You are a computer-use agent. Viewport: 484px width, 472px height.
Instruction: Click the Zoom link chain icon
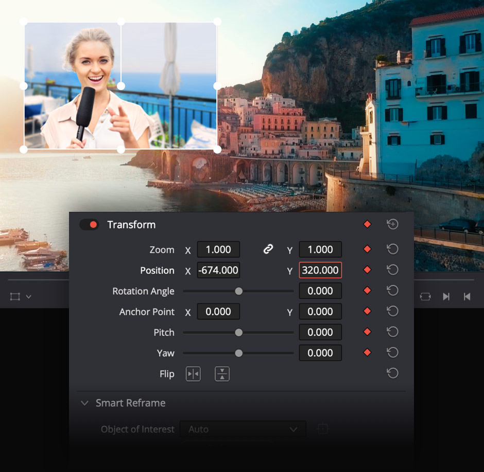(x=268, y=249)
